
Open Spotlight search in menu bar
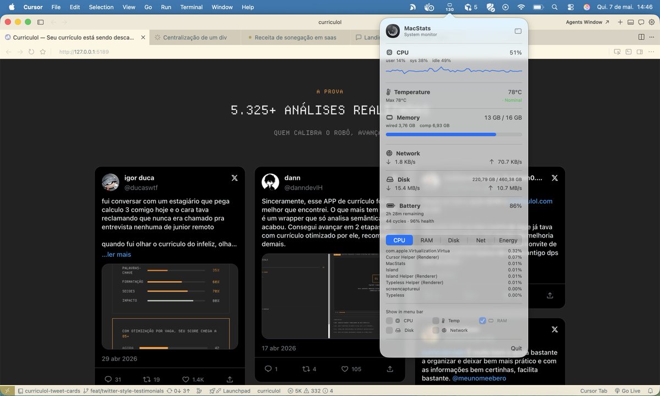(554, 7)
